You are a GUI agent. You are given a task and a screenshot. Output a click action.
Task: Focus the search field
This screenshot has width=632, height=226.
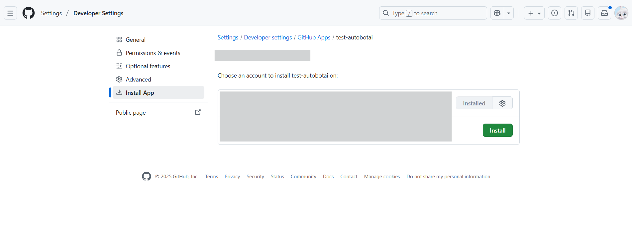coord(433,13)
